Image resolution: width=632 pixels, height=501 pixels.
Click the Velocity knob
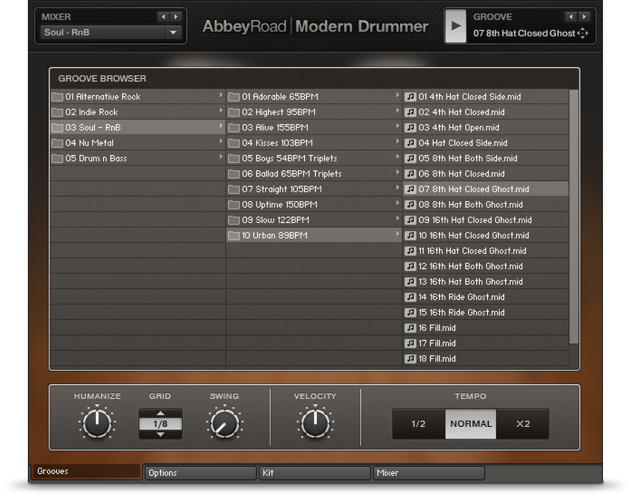[x=315, y=424]
